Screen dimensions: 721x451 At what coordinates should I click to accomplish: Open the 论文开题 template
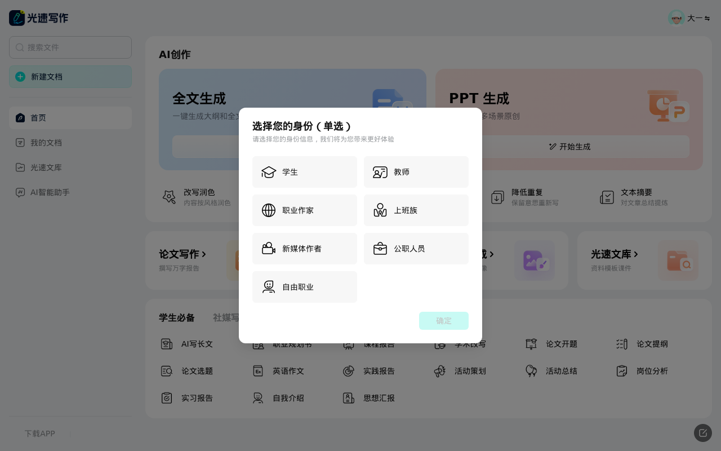point(551,344)
